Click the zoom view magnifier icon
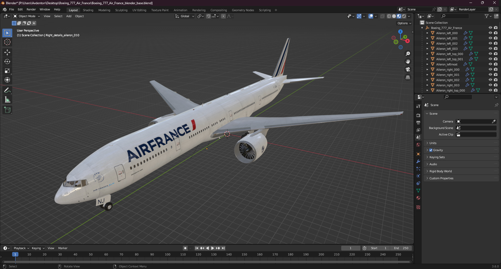The height and width of the screenshot is (269, 501). tap(408, 54)
